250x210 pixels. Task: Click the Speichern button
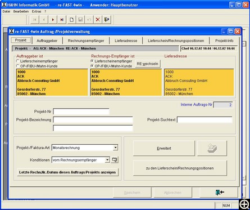(132, 193)
